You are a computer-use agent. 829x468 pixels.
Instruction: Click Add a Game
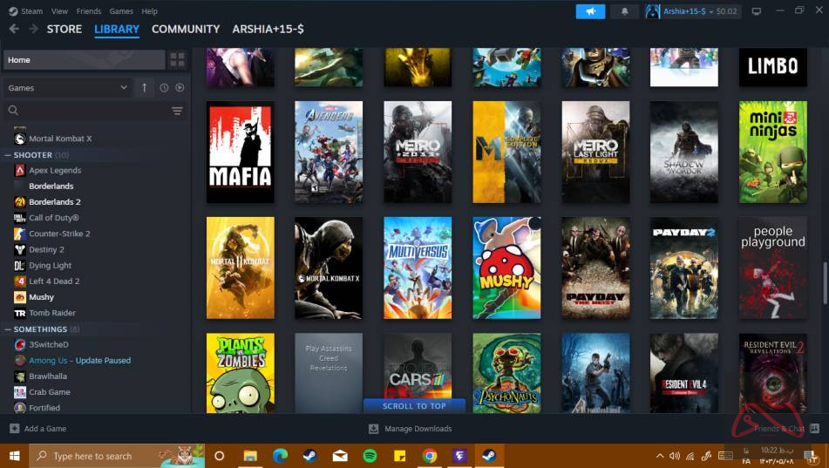point(37,429)
